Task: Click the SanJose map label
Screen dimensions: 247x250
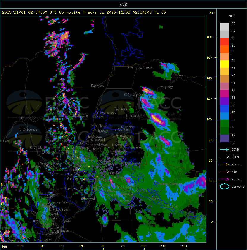Action: tap(121, 109)
